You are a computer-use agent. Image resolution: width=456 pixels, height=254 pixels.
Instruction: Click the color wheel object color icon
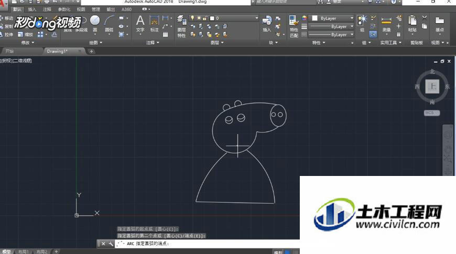pyautogui.click(x=304, y=18)
